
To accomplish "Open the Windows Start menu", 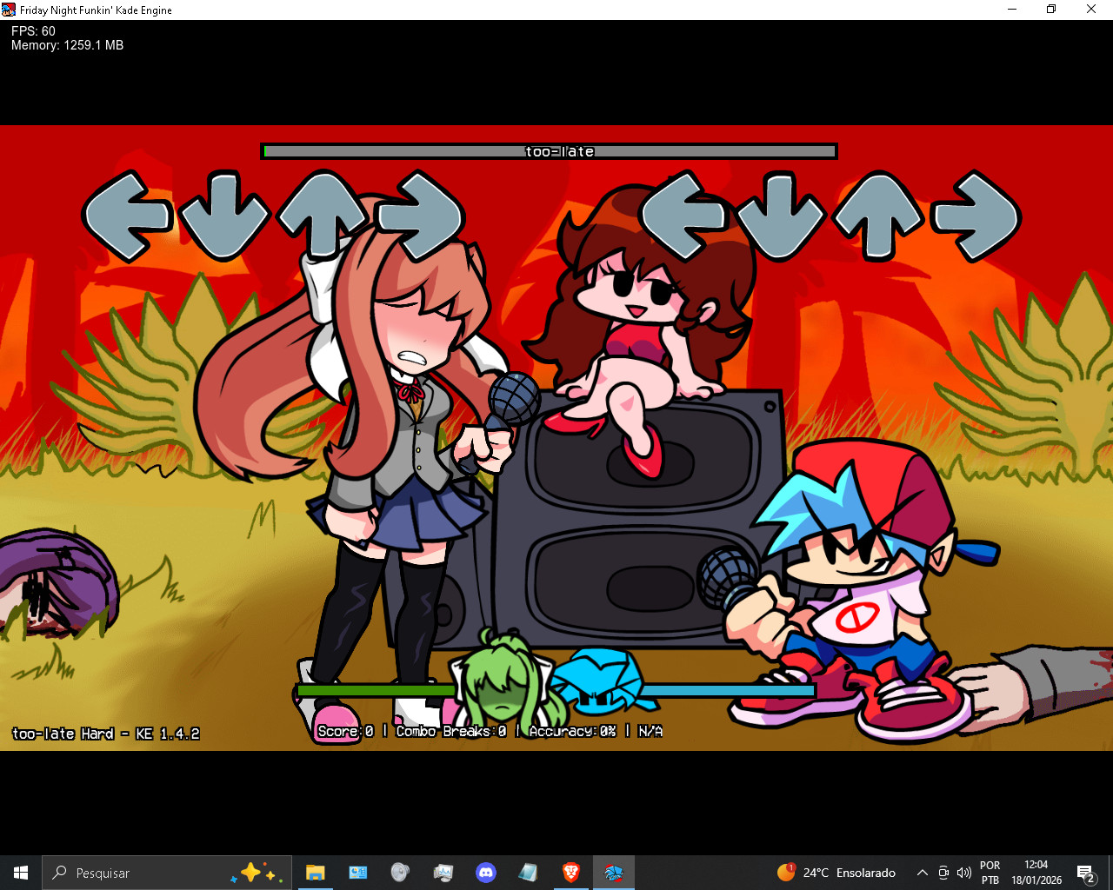I will point(21,873).
